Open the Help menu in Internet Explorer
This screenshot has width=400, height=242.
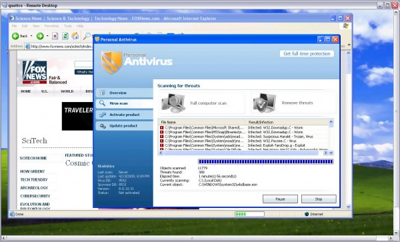80,26
